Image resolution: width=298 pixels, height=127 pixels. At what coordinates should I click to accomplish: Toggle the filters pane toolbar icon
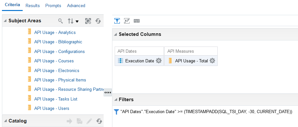117,21
